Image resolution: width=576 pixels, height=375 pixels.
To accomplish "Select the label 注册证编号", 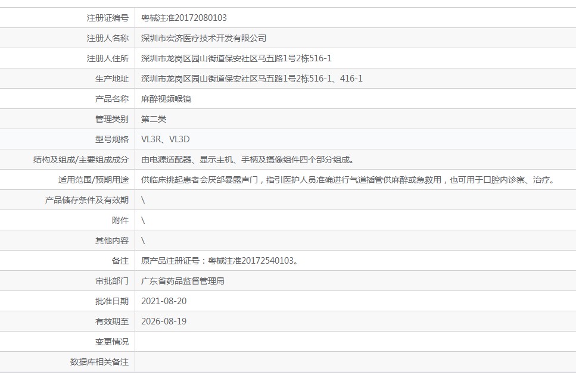I will click(x=108, y=18).
